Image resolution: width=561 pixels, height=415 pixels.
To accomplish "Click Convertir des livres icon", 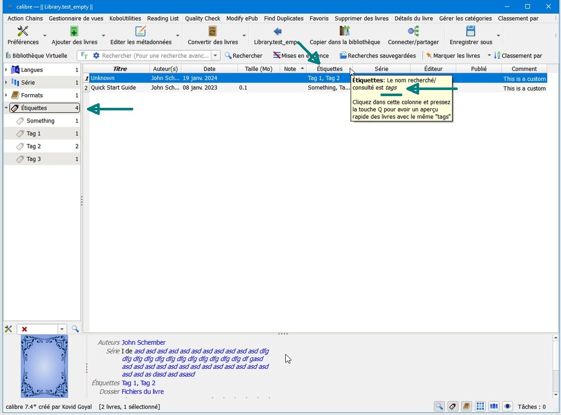I will coord(213,32).
